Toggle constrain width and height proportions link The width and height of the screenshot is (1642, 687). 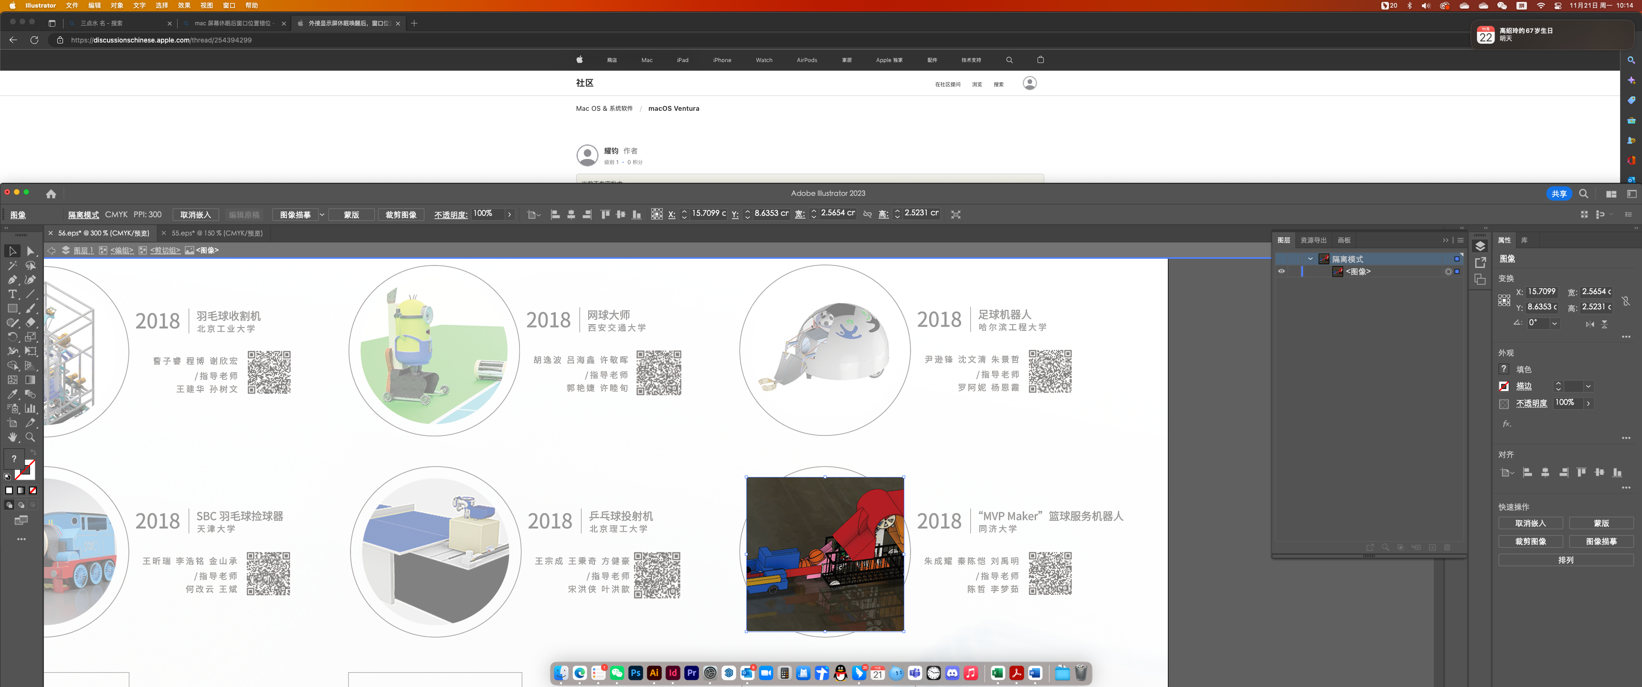868,214
